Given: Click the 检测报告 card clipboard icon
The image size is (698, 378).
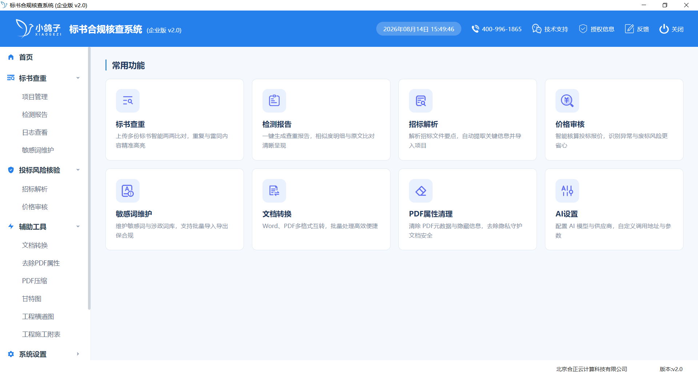Looking at the screenshot, I should [274, 101].
